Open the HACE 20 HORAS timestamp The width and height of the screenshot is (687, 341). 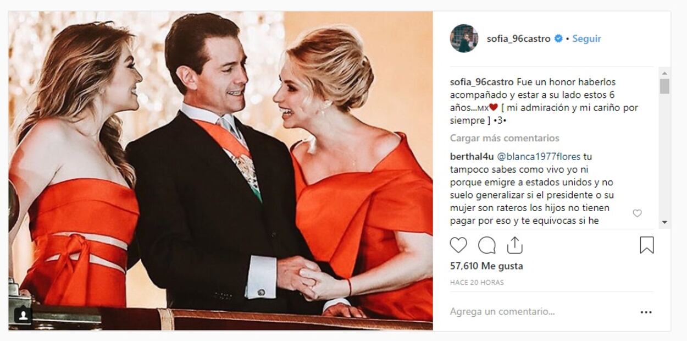click(477, 282)
